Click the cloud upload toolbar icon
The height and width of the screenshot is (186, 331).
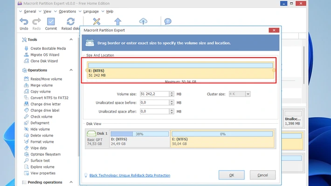(143, 21)
